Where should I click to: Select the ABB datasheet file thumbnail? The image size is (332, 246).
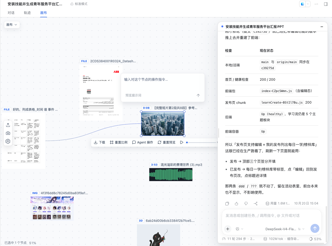point(101,93)
